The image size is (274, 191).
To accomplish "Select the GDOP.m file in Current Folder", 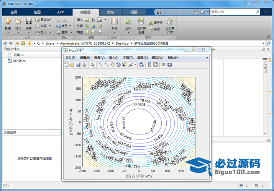I will (x=17, y=61).
